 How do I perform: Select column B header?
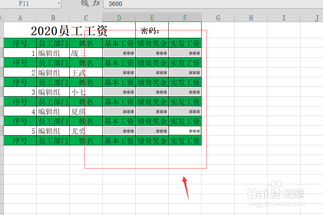click(x=53, y=18)
